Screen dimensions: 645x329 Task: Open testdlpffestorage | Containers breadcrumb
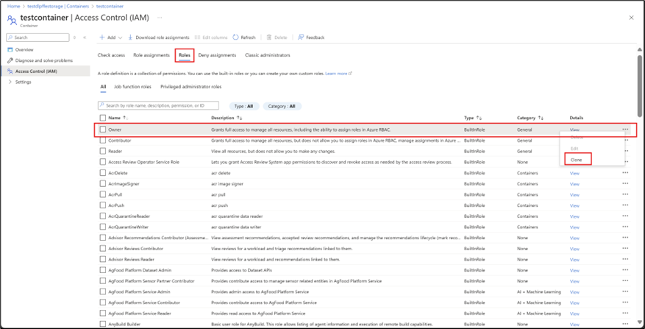[58, 7]
